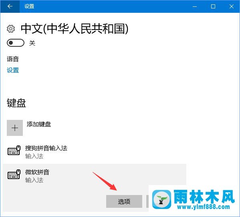This screenshot has height=217, width=240.
Task: Click the 语音 section label
Action: click(13, 59)
